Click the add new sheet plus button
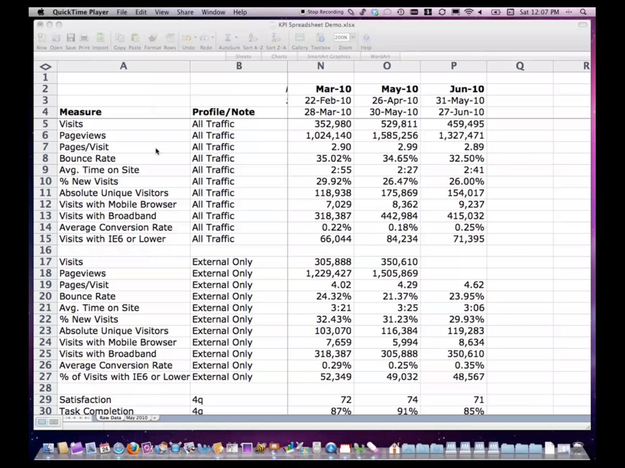This screenshot has width=625, height=468. (x=155, y=418)
